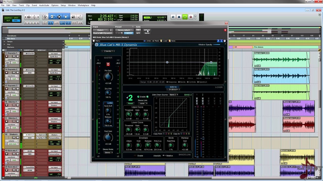Toggle the plugin BYPASS button
The image size is (323, 181).
pos(147,30)
